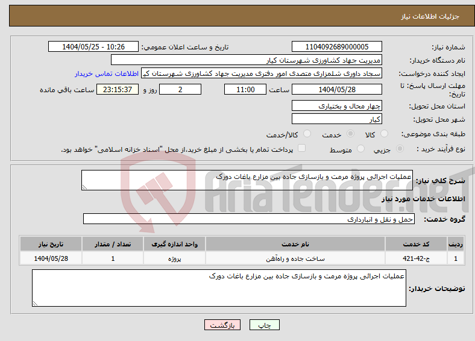
Task: Open the اطلاعات تماس خریدار link
Action: click(107, 74)
